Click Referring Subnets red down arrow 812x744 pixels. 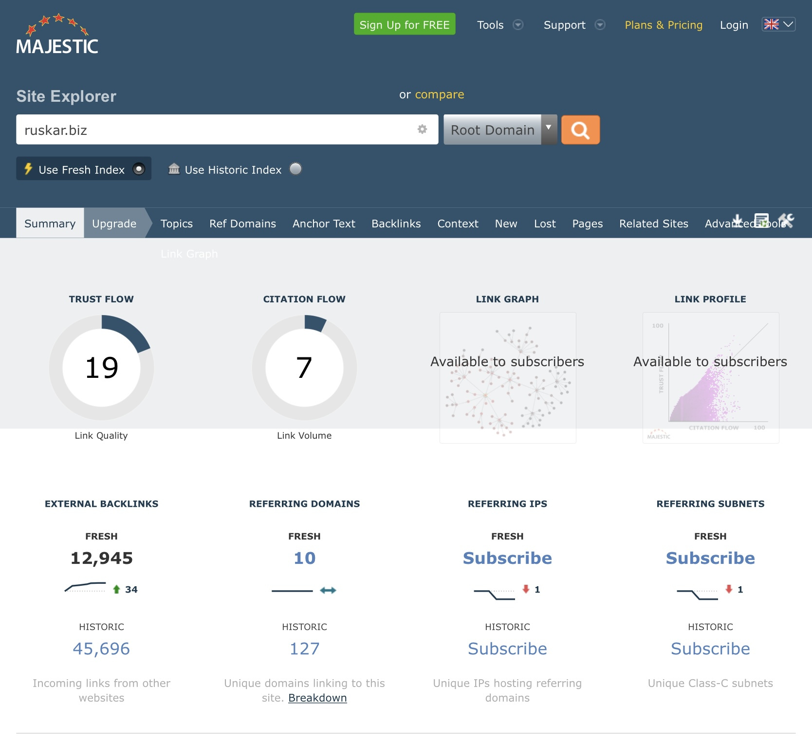[x=729, y=589]
